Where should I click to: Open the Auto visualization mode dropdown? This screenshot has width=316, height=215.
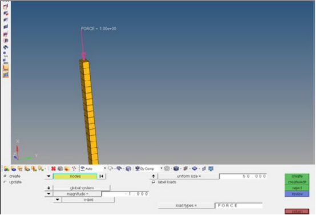105,168
